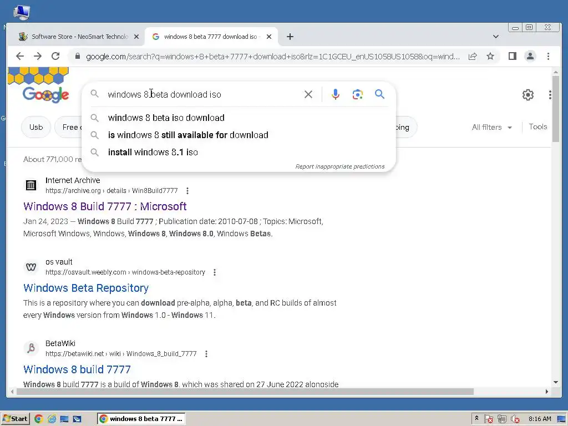This screenshot has height=426, width=568.
Task: Click the BetaWiki site favicon
Action: click(x=31, y=348)
